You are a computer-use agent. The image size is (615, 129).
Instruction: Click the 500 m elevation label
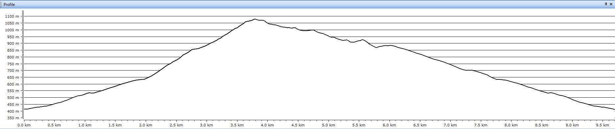click(13, 98)
